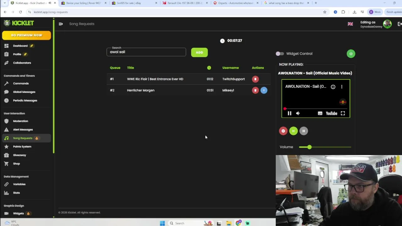The image size is (402, 226).
Task: Click the Kicklet logo
Action: click(x=19, y=23)
